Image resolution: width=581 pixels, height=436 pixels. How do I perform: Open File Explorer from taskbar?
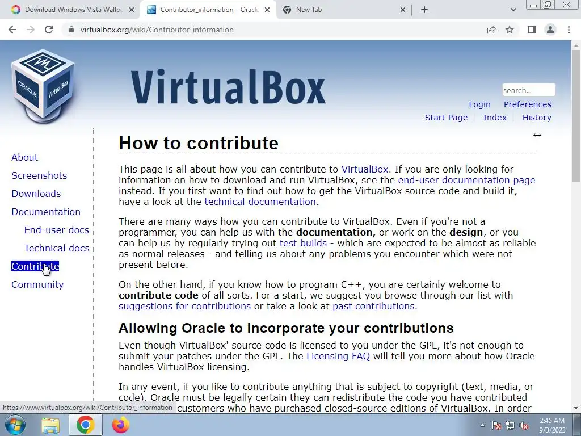50,425
